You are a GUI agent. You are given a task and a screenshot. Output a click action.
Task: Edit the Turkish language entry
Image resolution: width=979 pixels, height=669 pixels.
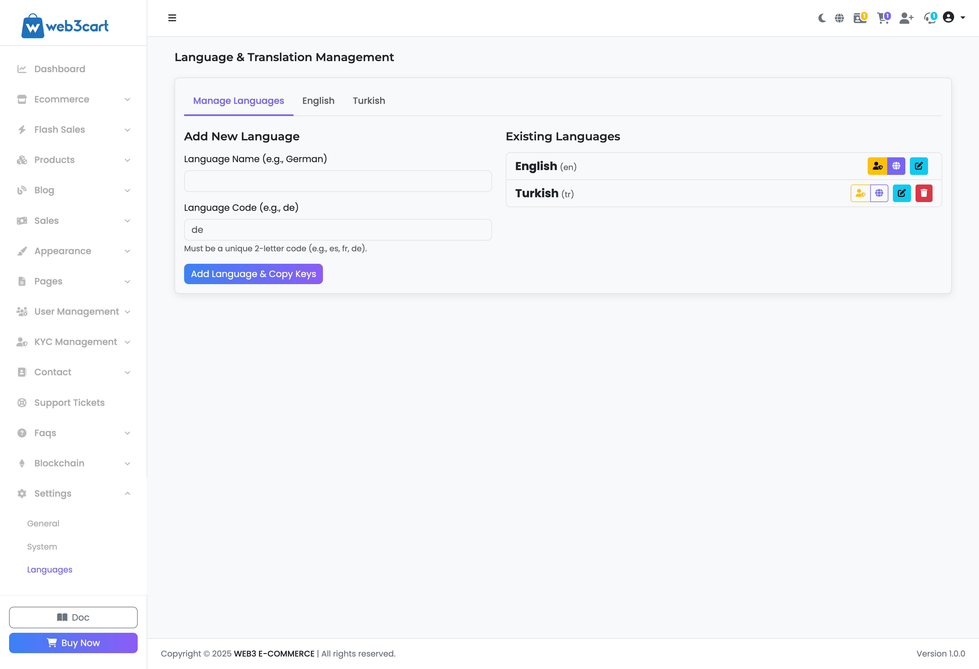(x=901, y=193)
